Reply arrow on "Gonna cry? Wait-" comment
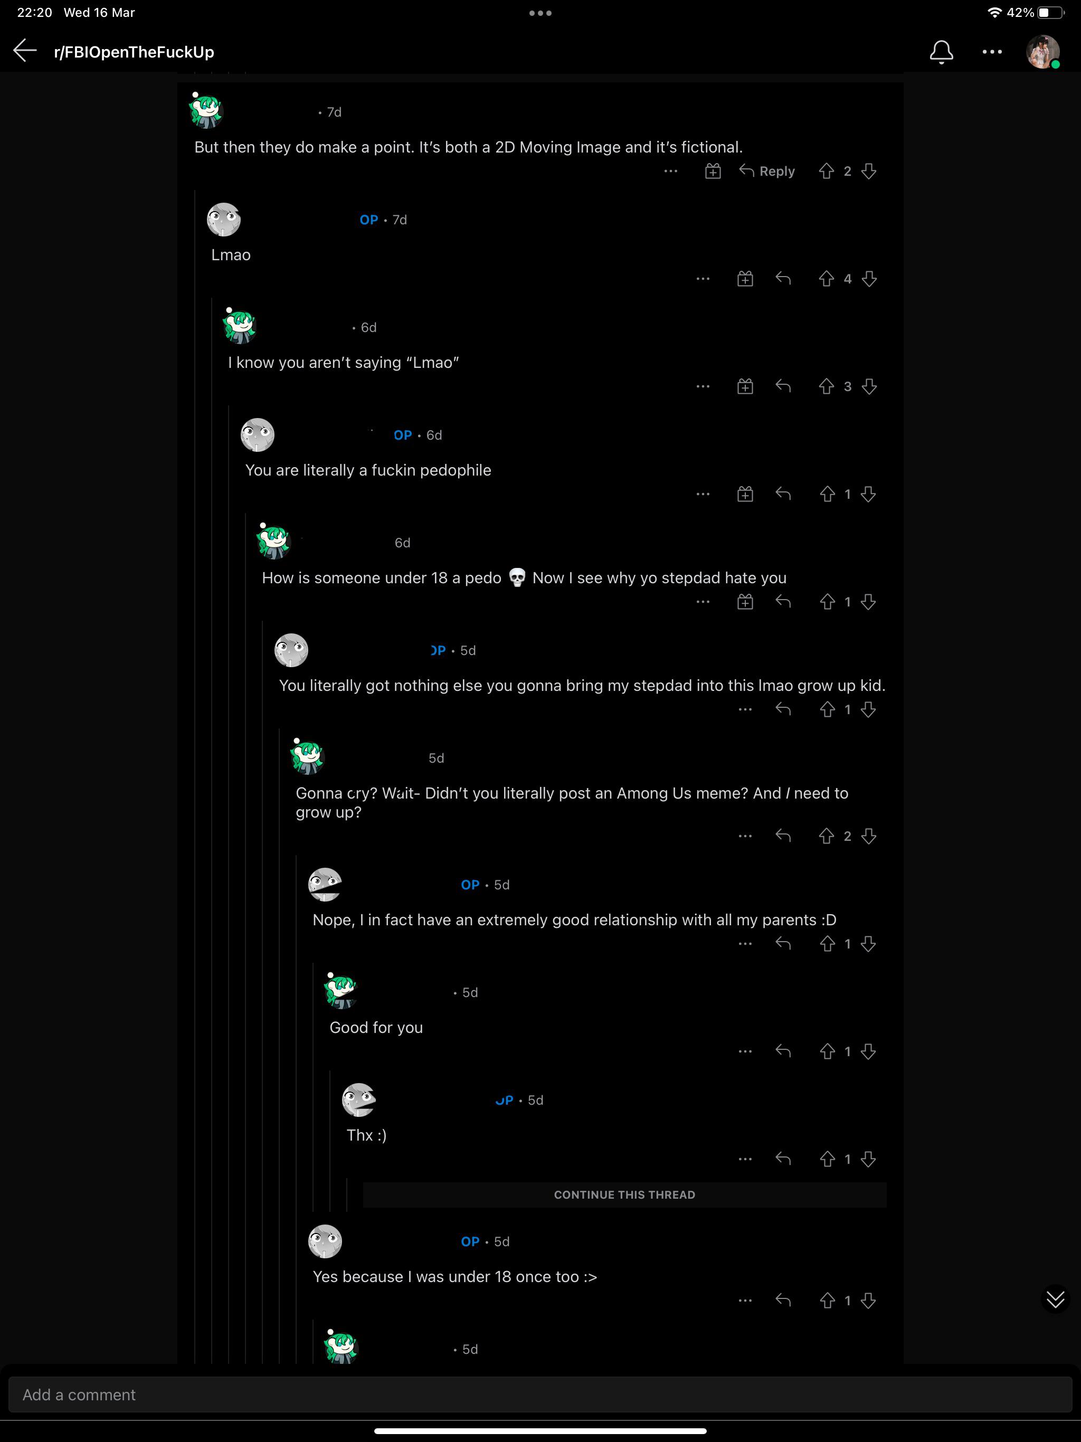 pos(783,836)
